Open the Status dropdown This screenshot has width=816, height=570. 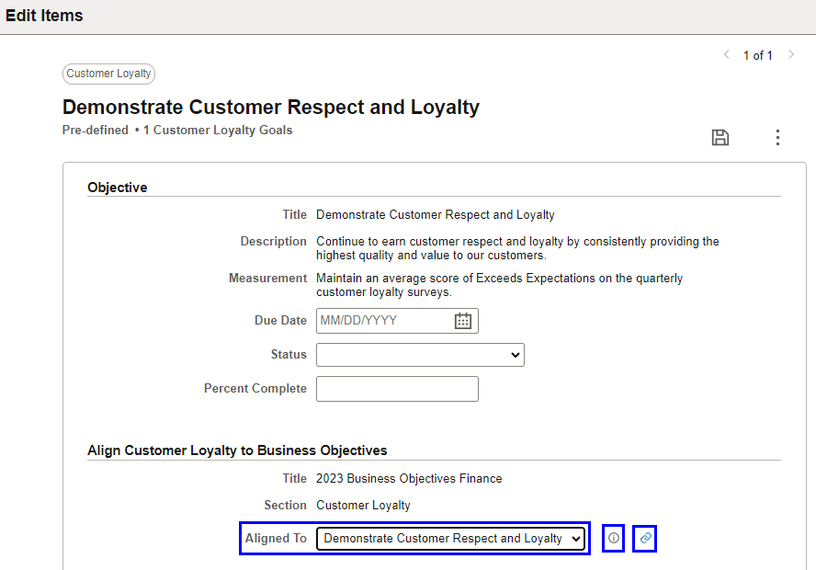pos(420,354)
